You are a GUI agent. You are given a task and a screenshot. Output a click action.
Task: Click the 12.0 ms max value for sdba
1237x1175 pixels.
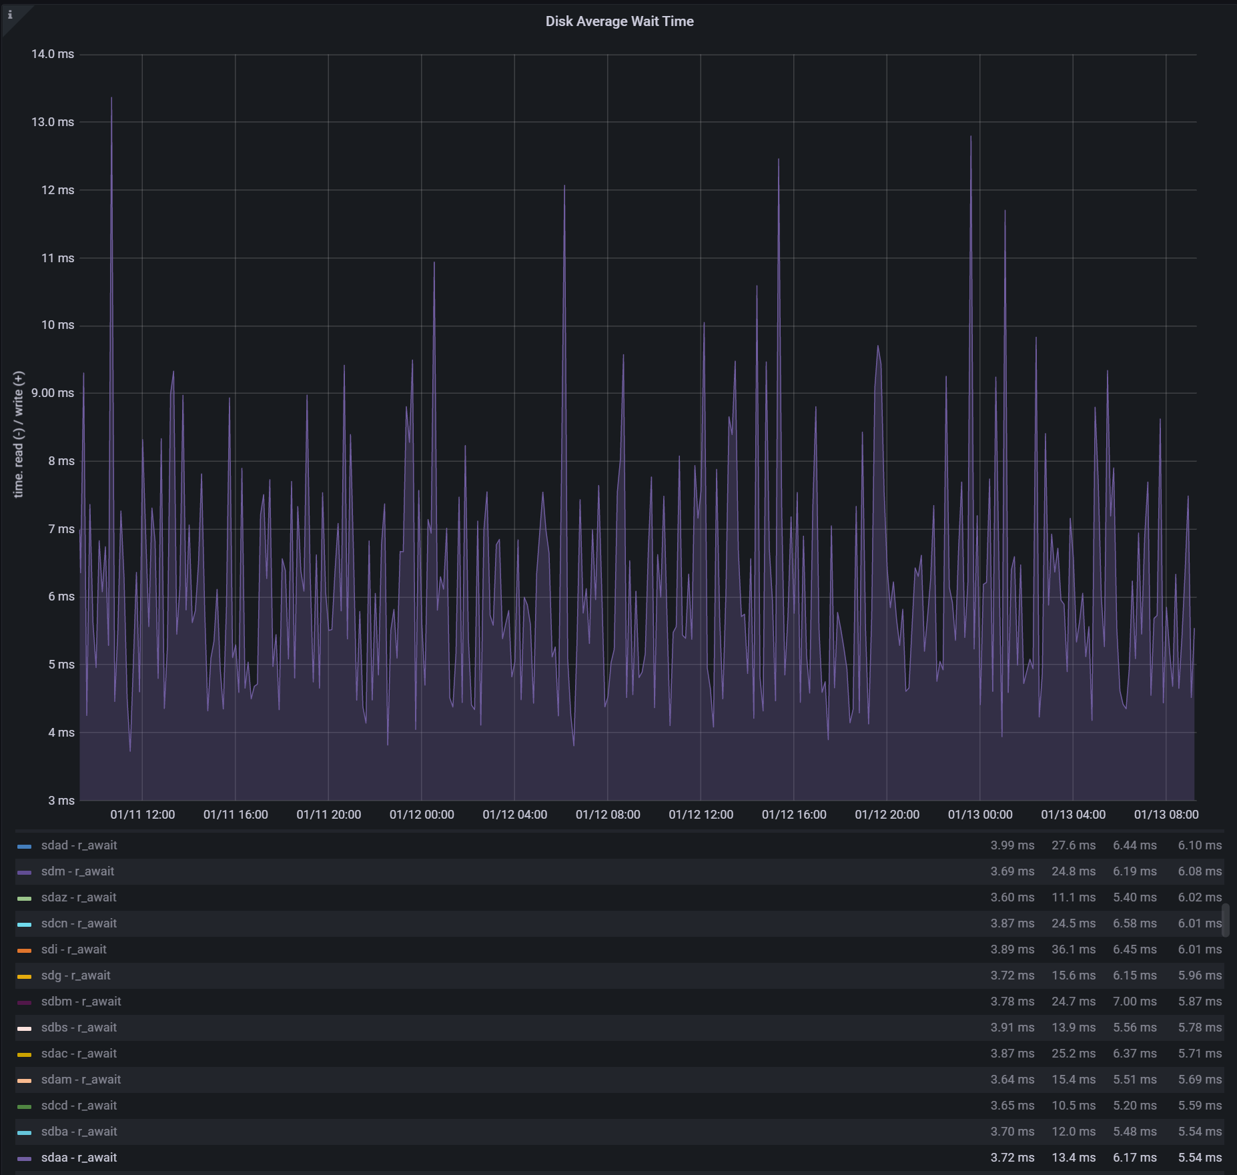click(x=1074, y=1132)
